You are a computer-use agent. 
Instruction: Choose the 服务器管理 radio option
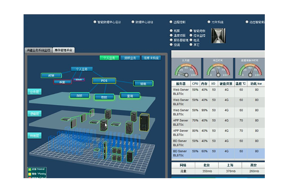coord(171,40)
